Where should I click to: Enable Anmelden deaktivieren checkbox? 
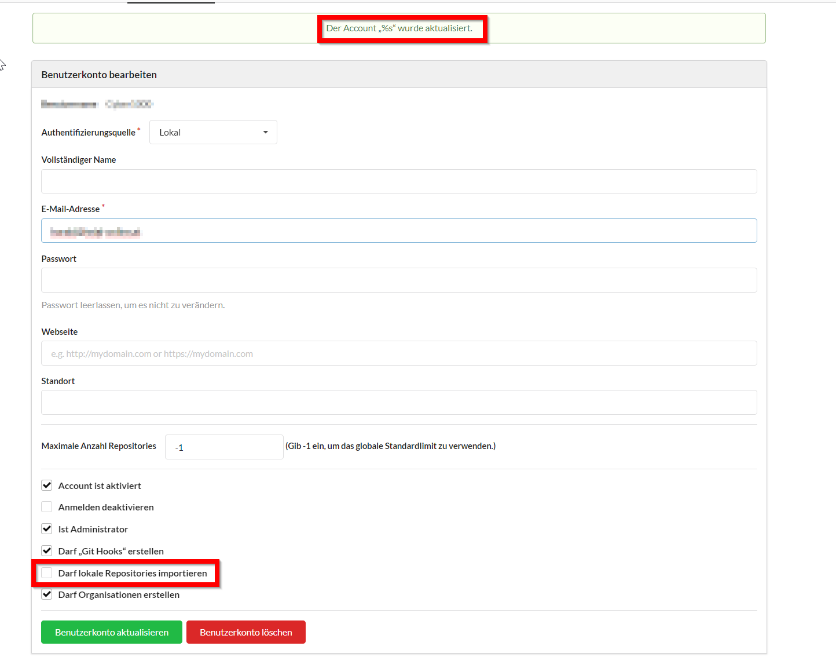point(47,507)
